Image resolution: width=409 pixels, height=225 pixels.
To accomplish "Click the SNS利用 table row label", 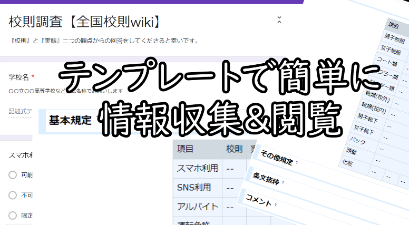I will pyautogui.click(x=194, y=187).
